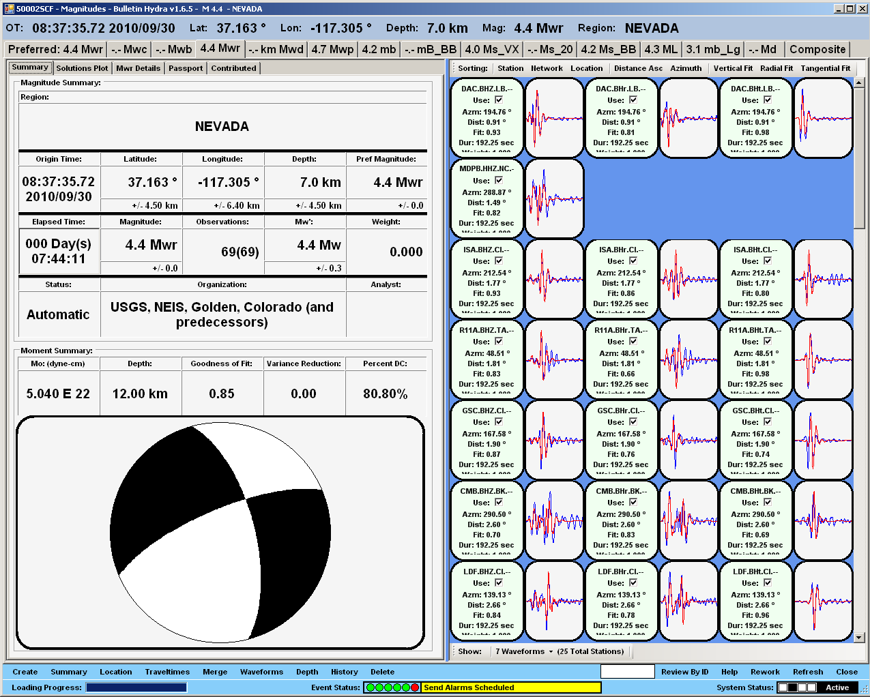
Task: Switch to Solutions Plot tab
Action: [x=82, y=68]
